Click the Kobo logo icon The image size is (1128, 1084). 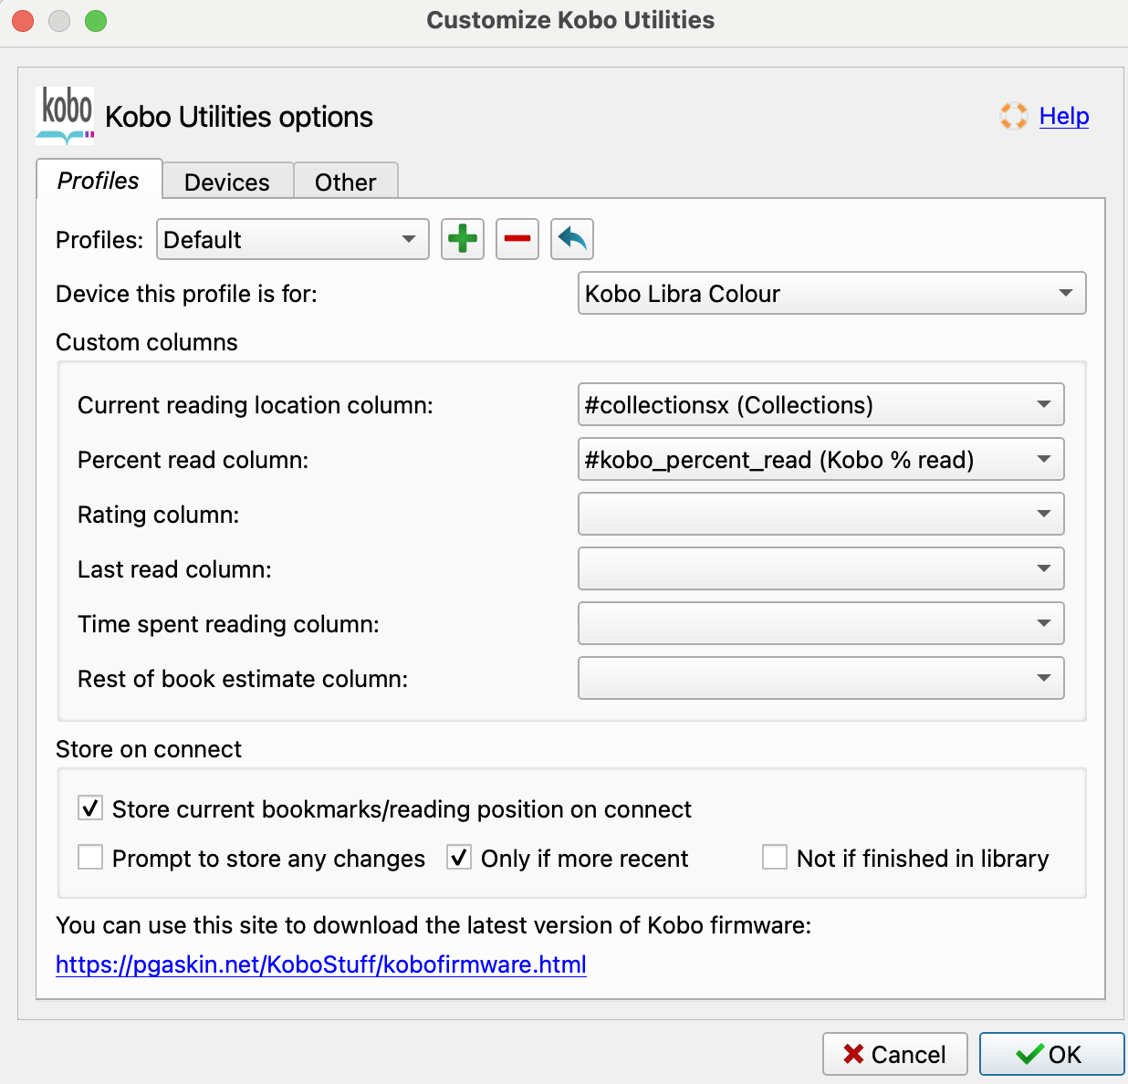click(65, 116)
